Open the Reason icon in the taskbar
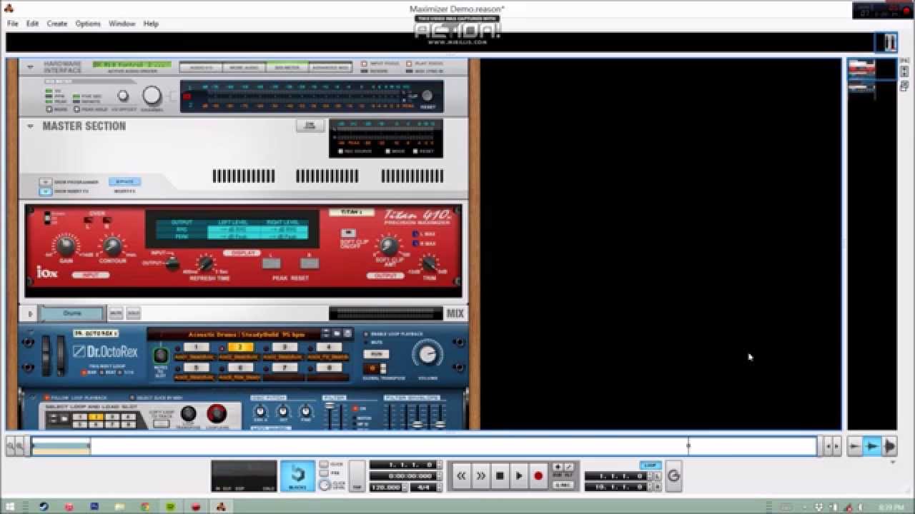The height and width of the screenshot is (514, 915). pyautogui.click(x=221, y=507)
